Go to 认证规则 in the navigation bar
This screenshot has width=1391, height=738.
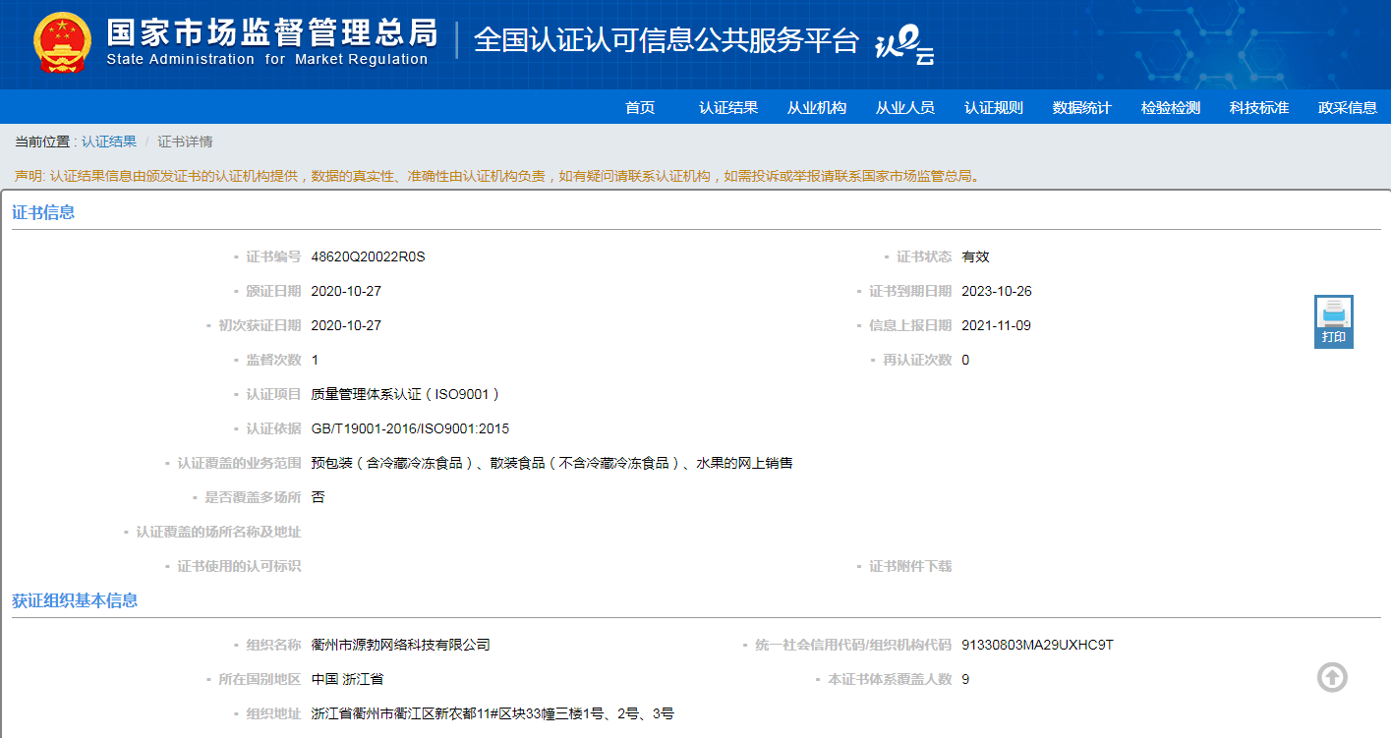994,108
